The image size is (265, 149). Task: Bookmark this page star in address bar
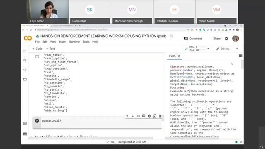[192, 30]
